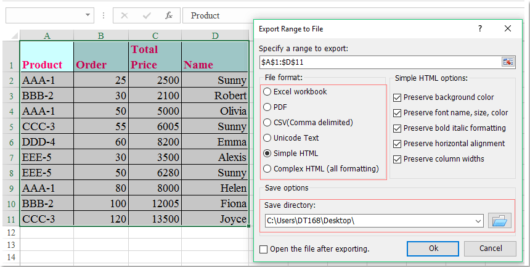The image size is (530, 267).
Task: Click cell with value 13500
Action: point(155,219)
